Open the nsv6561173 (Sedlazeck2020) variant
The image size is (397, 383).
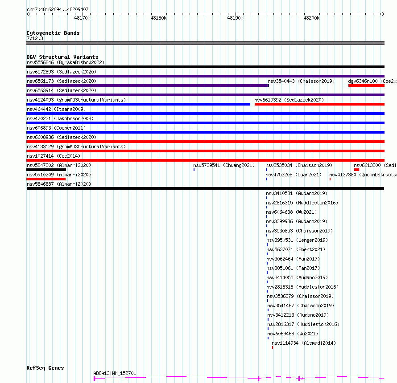[x=62, y=81]
